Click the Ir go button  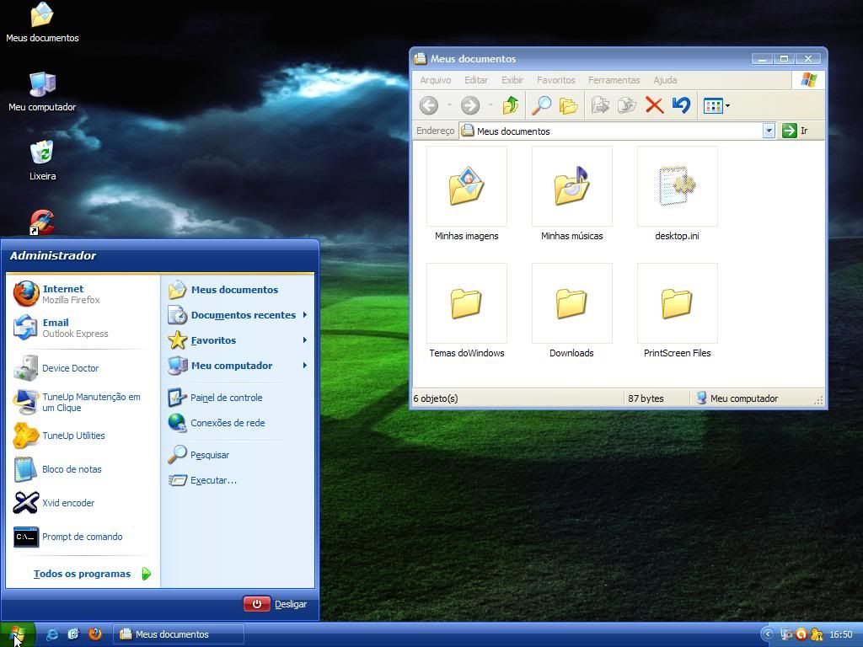[x=795, y=131]
